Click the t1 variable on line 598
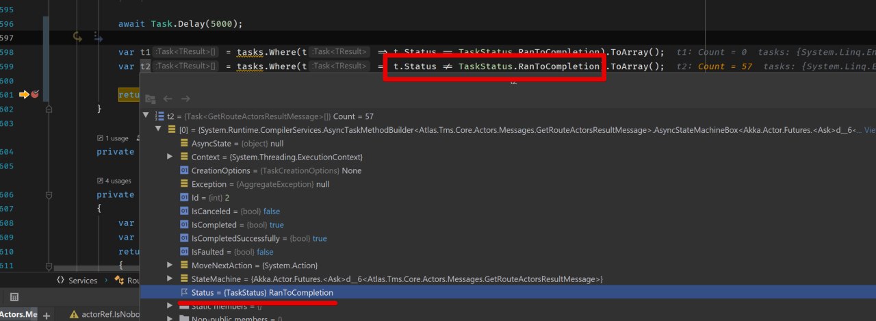 point(144,52)
